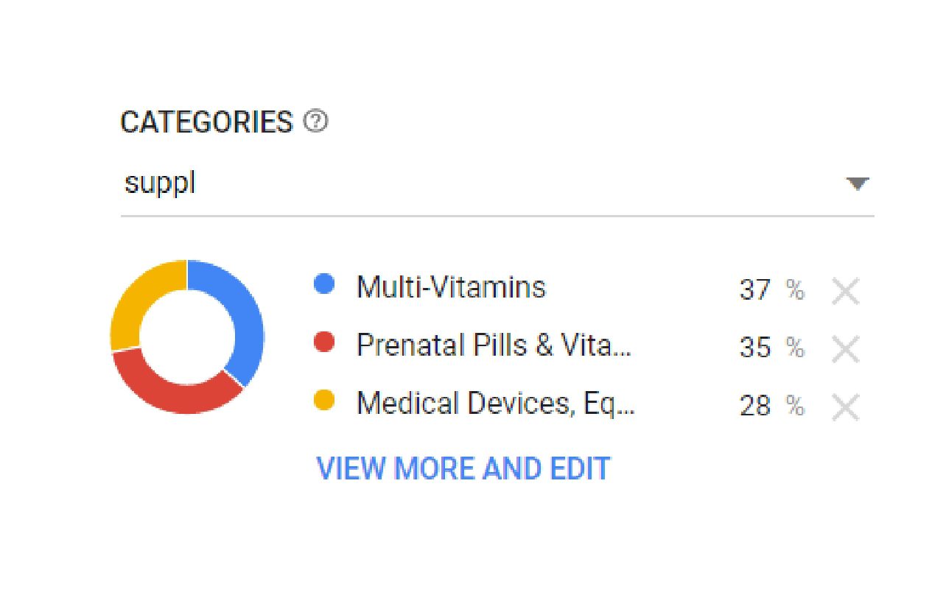Click the Multi-Vitamins label

click(451, 286)
